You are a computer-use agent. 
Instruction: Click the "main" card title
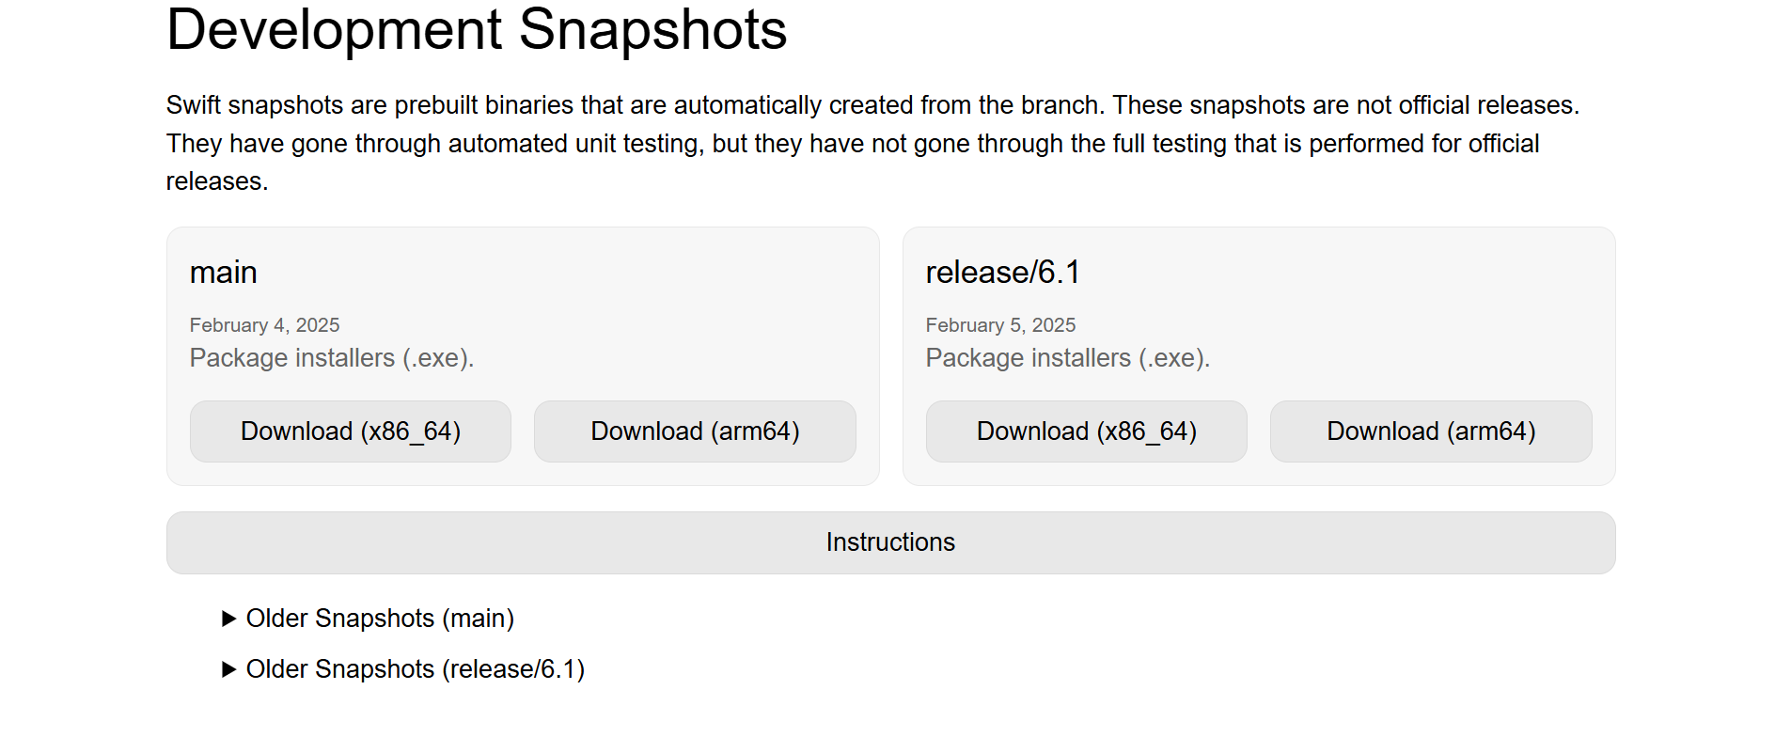[x=224, y=273]
